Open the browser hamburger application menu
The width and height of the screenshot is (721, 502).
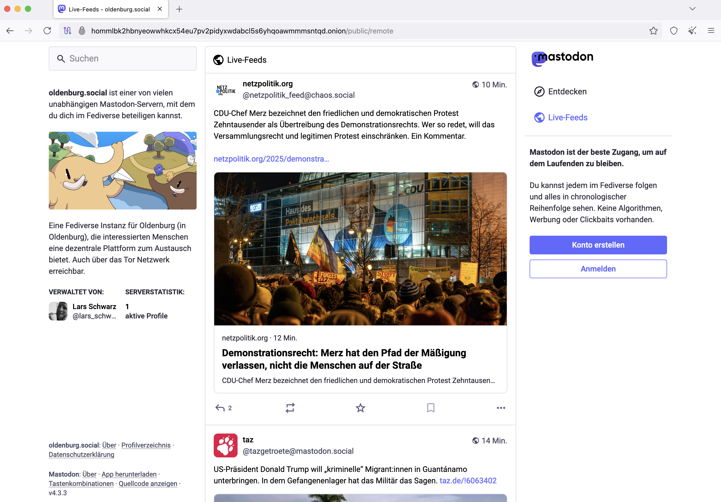(711, 31)
